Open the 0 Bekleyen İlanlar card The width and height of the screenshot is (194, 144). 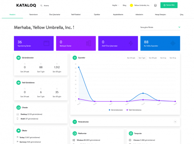[x=76, y=43]
